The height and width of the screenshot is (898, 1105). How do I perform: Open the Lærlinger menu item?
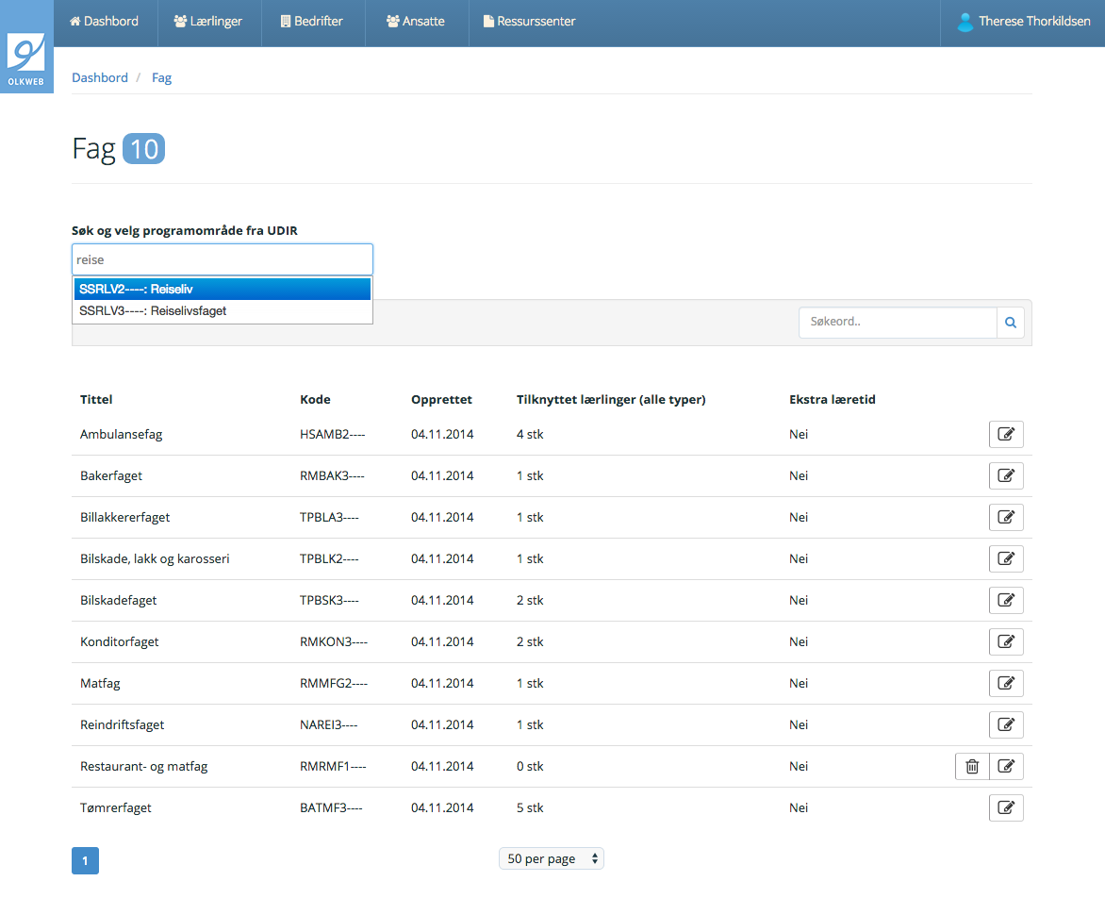click(x=209, y=22)
